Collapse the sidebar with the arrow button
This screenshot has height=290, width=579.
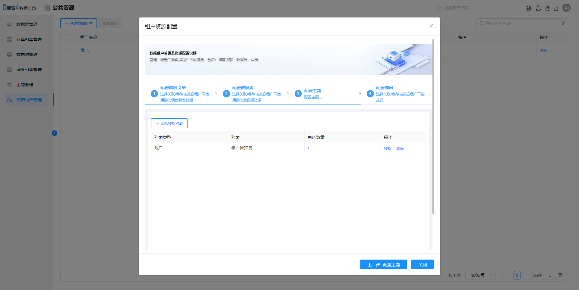pos(55,133)
